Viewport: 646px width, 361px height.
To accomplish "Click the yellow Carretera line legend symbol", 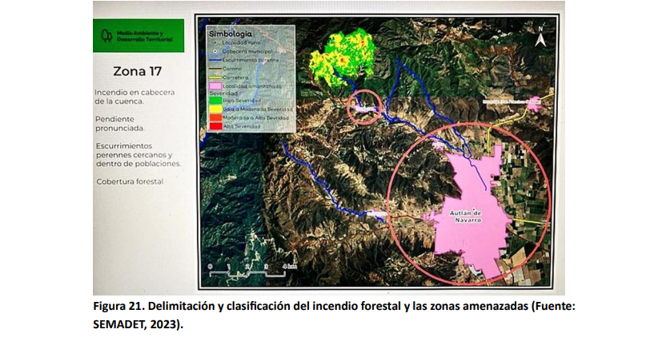I will [215, 77].
